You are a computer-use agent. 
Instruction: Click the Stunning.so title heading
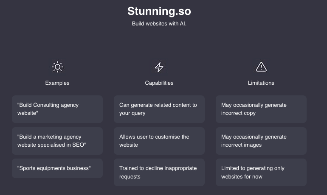[159, 11]
